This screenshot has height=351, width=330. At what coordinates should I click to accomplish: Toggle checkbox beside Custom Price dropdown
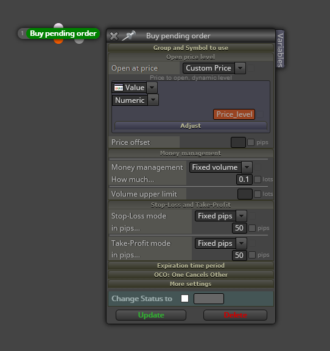251,68
